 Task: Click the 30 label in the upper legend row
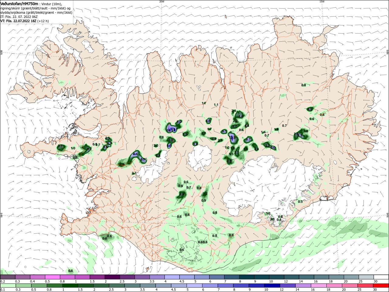point(375,281)
